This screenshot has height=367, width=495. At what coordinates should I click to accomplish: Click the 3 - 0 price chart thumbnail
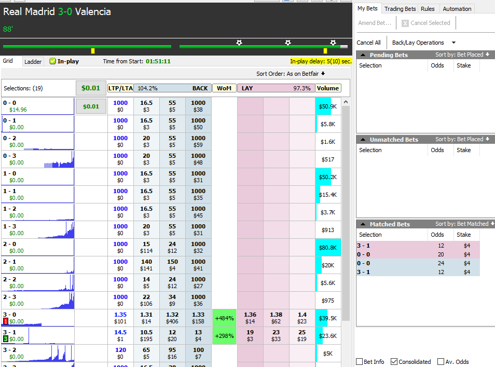[38, 318]
